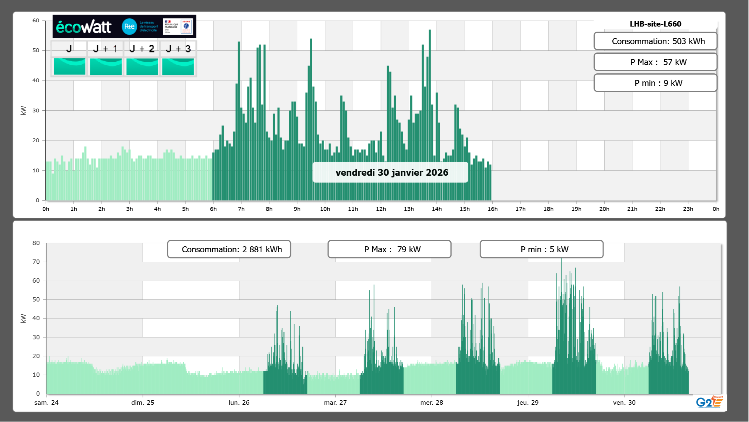Click the Consommation: 503 kWh box
This screenshot has height=422, width=749.
pyautogui.click(x=655, y=41)
